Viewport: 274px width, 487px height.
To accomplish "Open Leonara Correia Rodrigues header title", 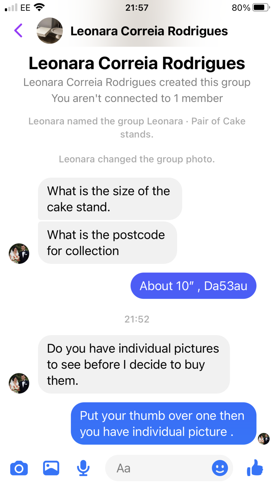I will point(149,31).
